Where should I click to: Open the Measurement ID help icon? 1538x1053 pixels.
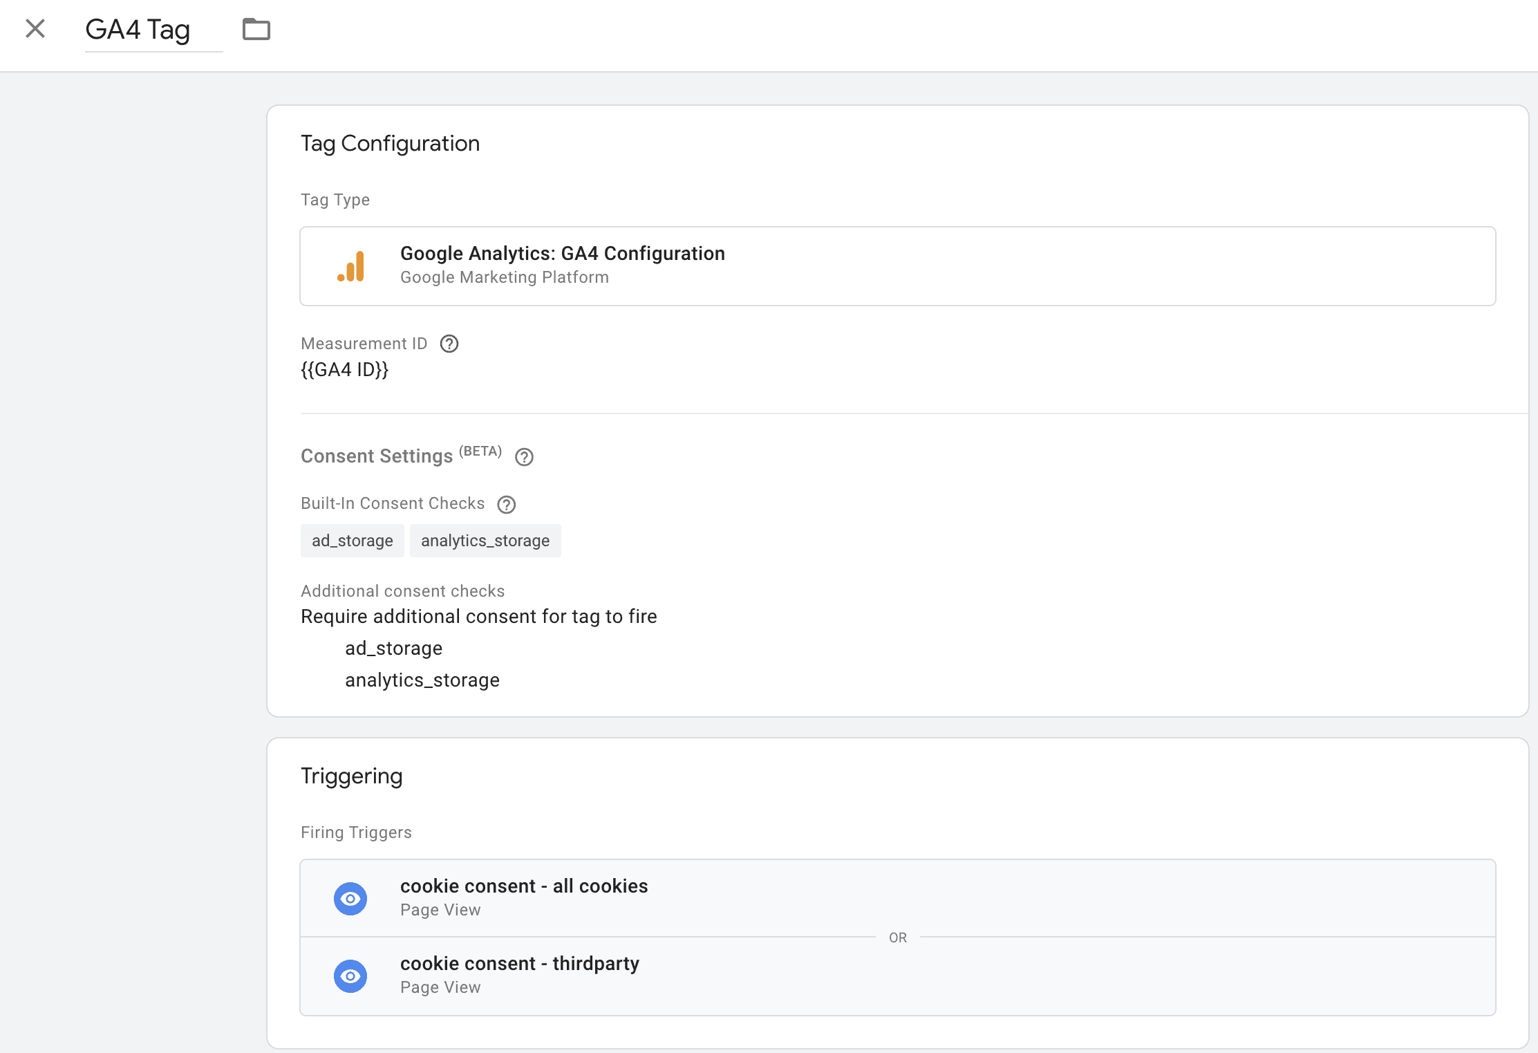point(449,344)
